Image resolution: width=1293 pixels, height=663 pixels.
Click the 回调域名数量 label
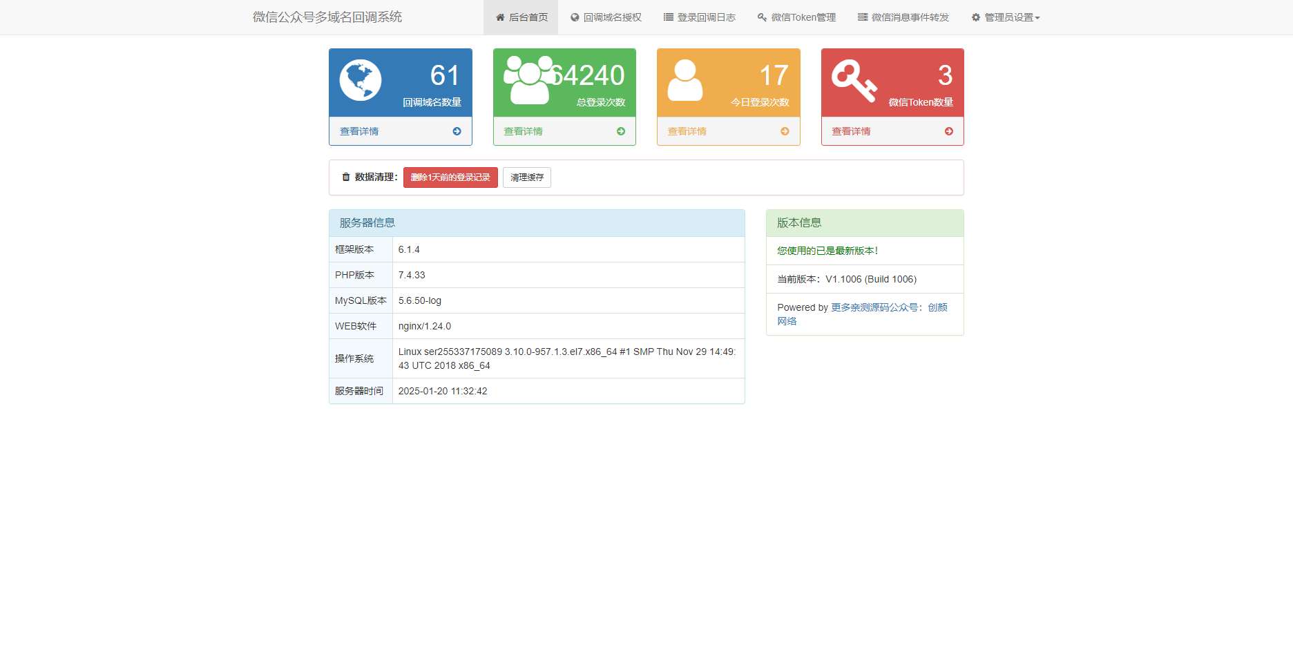click(432, 102)
